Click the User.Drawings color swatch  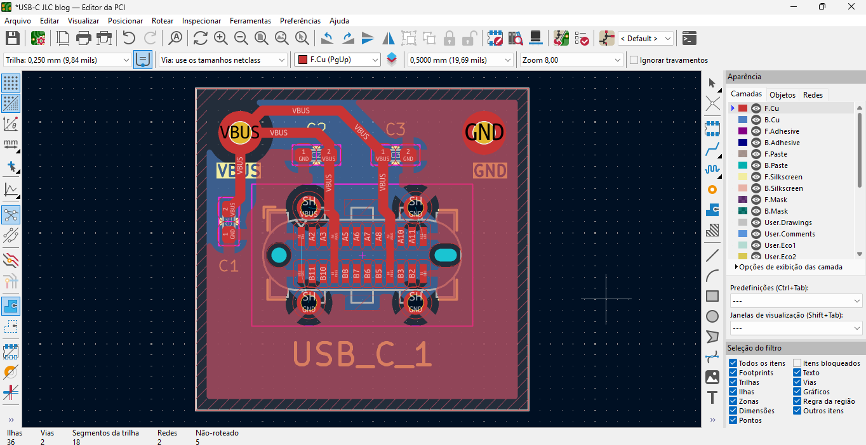pyautogui.click(x=743, y=222)
